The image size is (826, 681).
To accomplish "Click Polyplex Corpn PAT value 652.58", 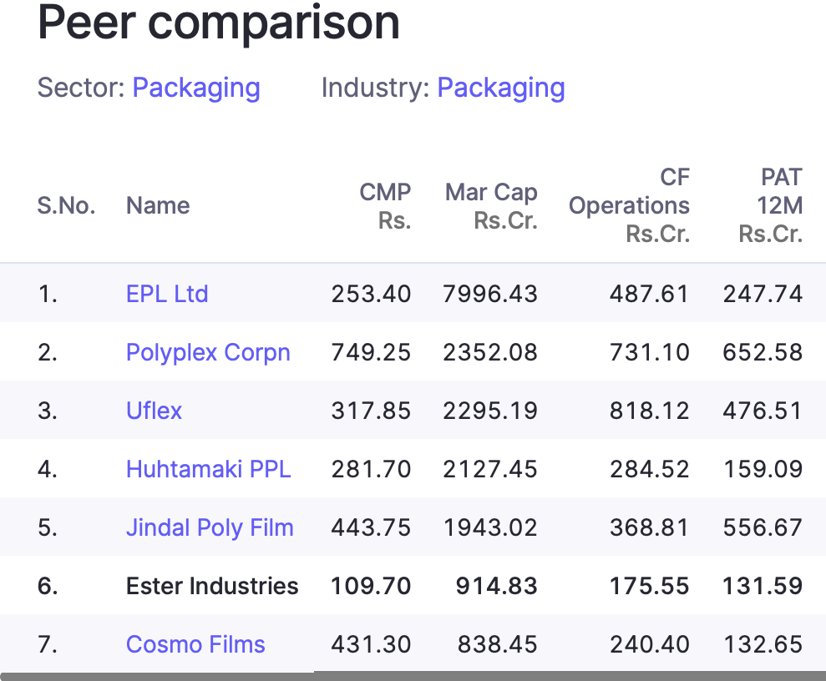I will point(762,352).
